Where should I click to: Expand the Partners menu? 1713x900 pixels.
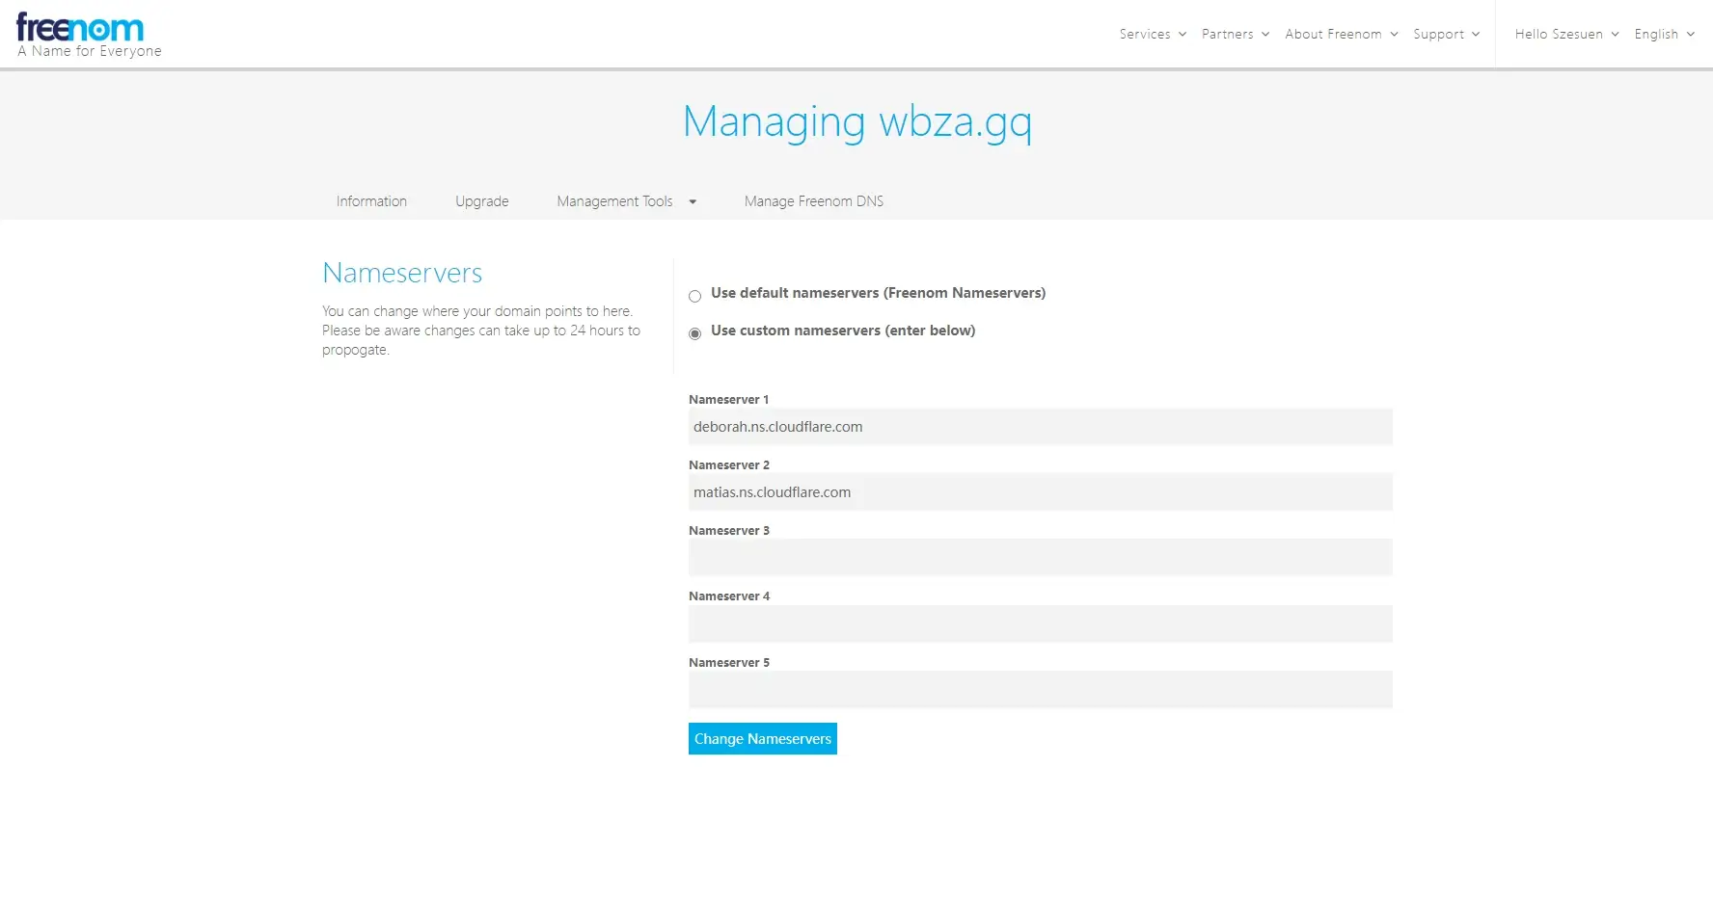tap(1235, 35)
